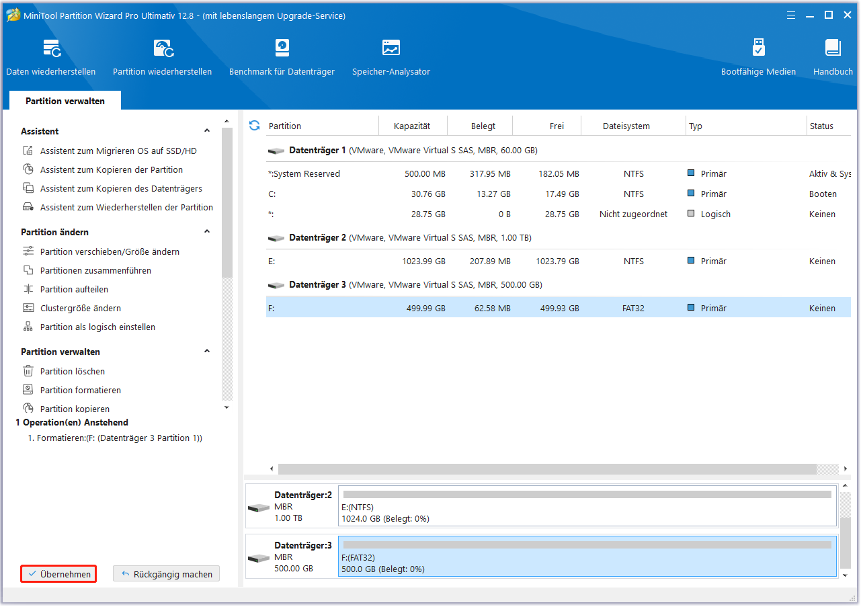
Task: Choose Partition formatieren action
Action: [81, 391]
